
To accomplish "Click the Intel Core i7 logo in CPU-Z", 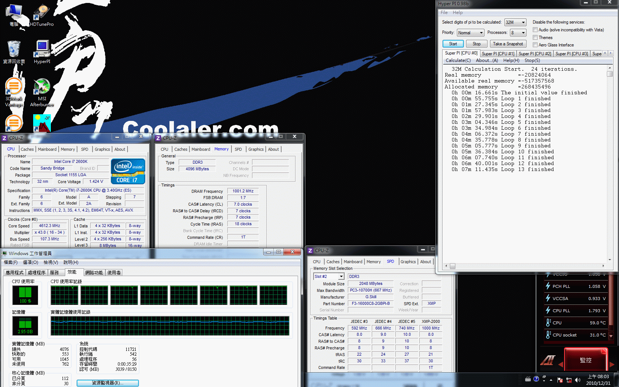I will click(128, 171).
